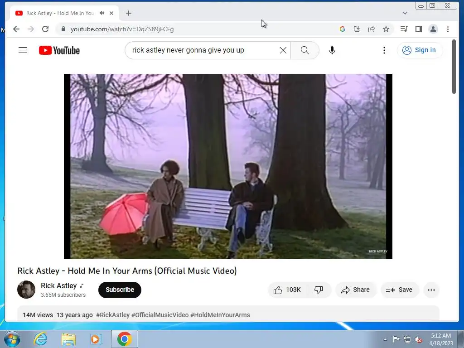
Task: Click the '3.65M subscribers' text
Action: (63, 295)
